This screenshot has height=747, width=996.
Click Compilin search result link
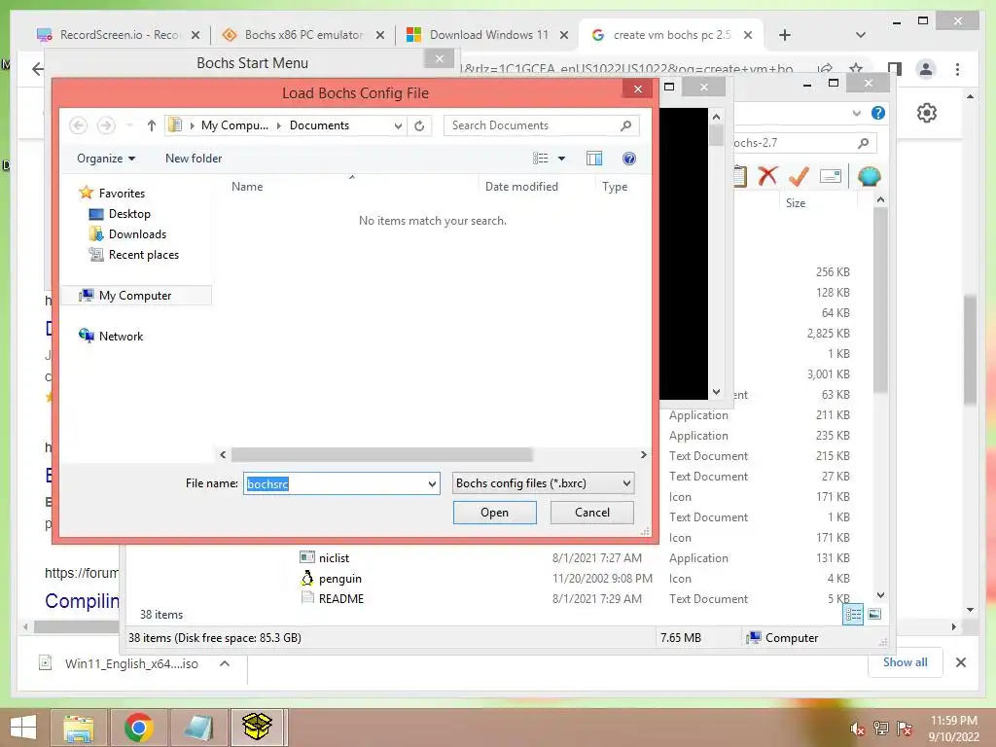(x=82, y=601)
